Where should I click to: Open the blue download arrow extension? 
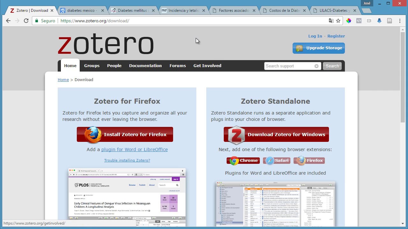(x=379, y=21)
